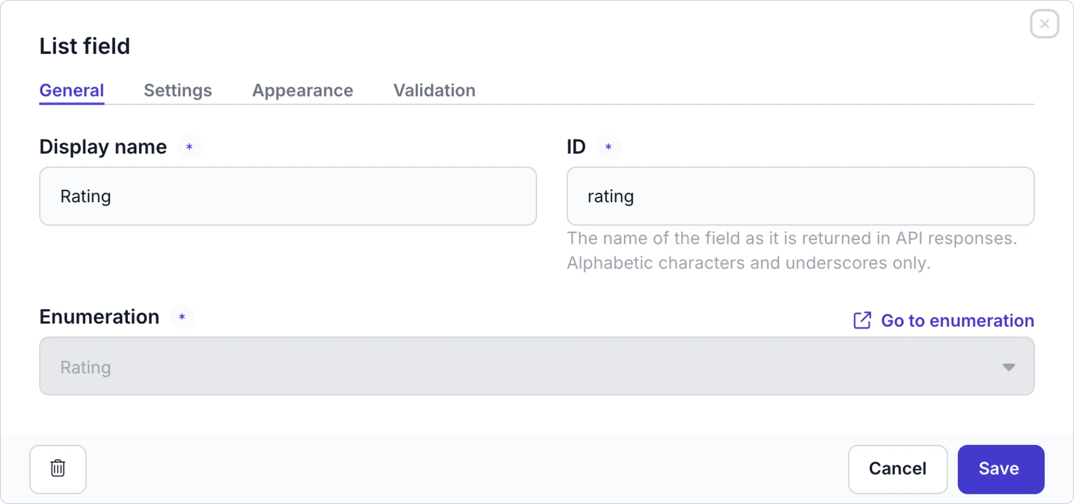
Task: Save the List field configuration
Action: (1000, 469)
